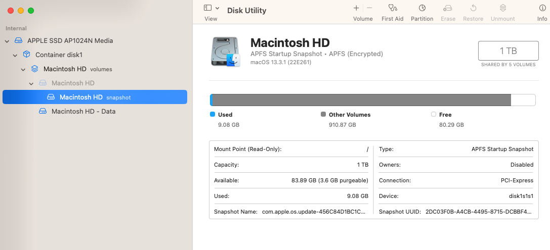This screenshot has height=250, width=550.
Task: Click the View toolbar label
Action: click(x=211, y=19)
